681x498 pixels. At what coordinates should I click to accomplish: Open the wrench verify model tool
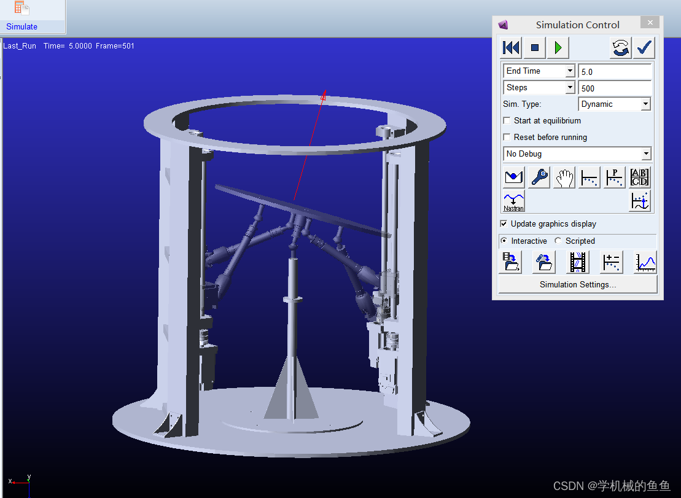click(539, 178)
